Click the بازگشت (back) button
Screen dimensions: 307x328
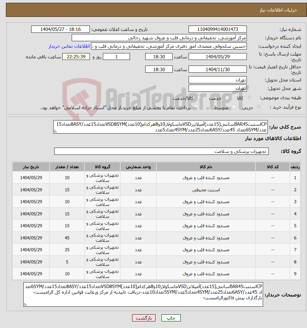(x=144, y=318)
